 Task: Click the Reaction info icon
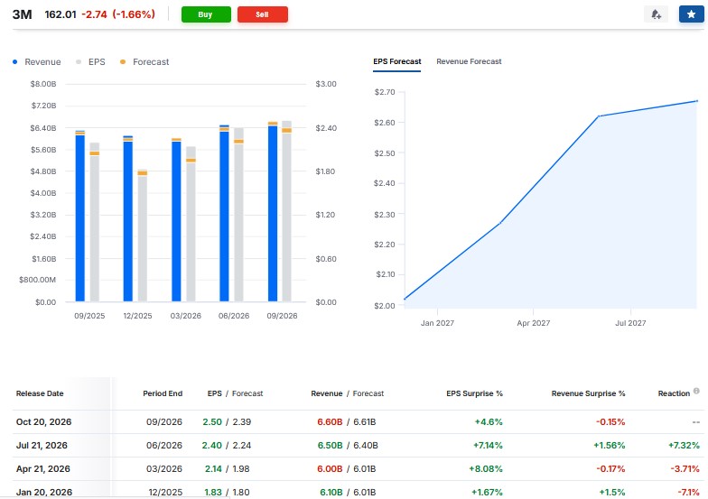coord(697,392)
